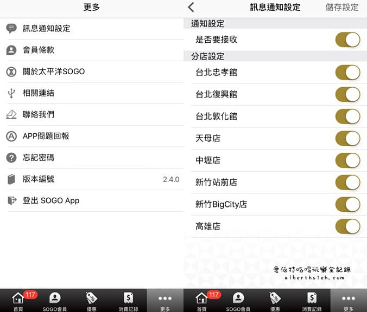The image size is (367, 312).
Task: Switch off the 高雄店 toggle
Action: pos(348,226)
